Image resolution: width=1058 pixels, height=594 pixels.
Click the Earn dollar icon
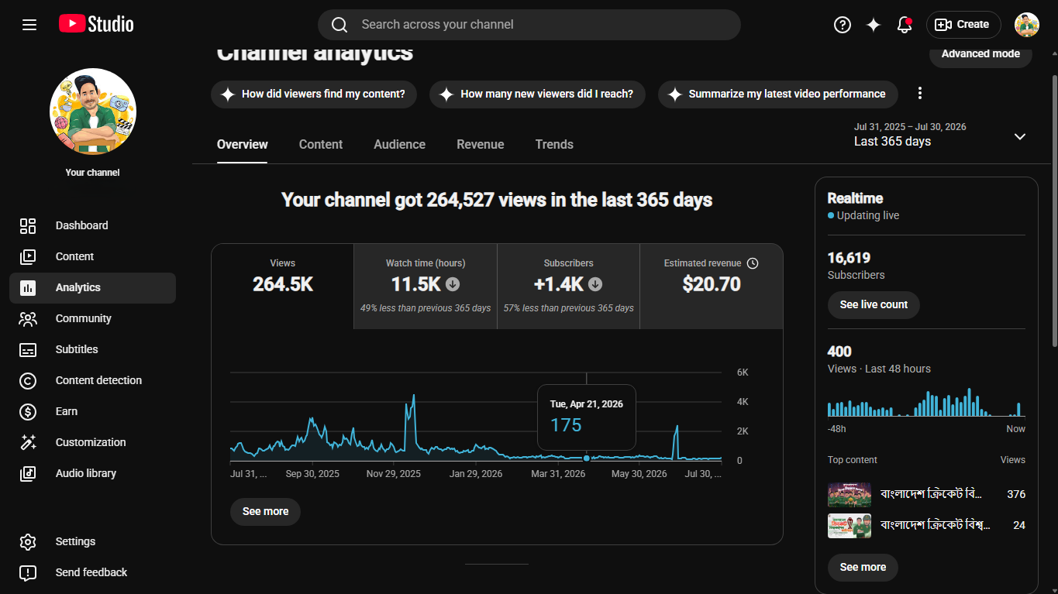pos(28,411)
